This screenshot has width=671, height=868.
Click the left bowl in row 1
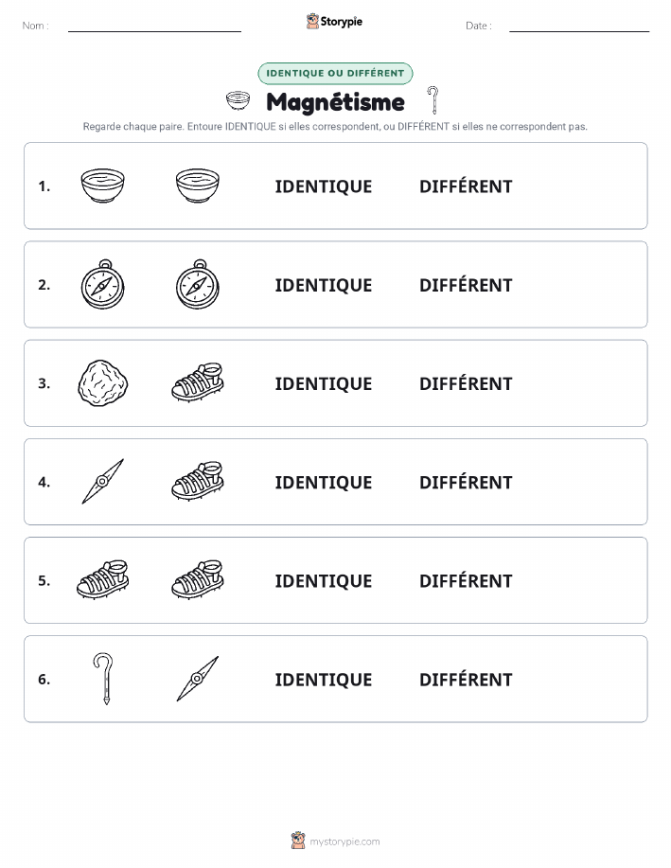point(102,186)
